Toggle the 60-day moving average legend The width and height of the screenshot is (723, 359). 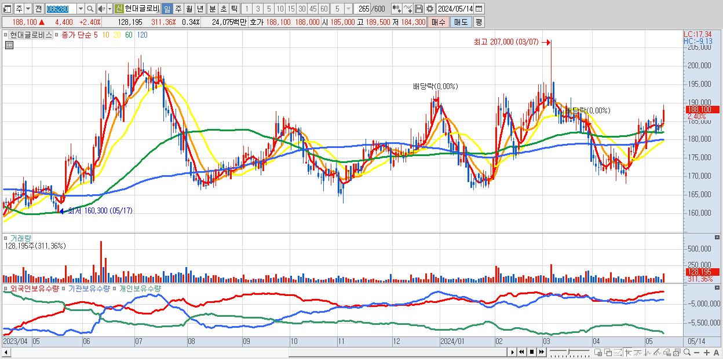pos(129,35)
